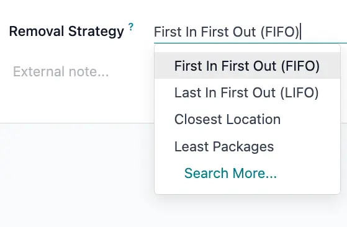Click the highlighted FIFO dropdown entry
This screenshot has width=347, height=227.
pos(247,66)
